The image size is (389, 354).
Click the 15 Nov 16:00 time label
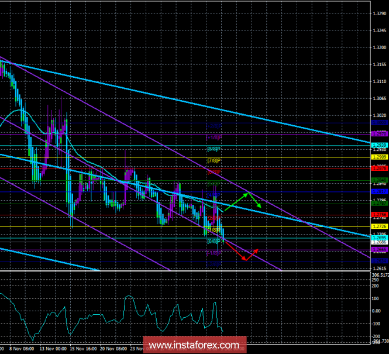(83, 349)
